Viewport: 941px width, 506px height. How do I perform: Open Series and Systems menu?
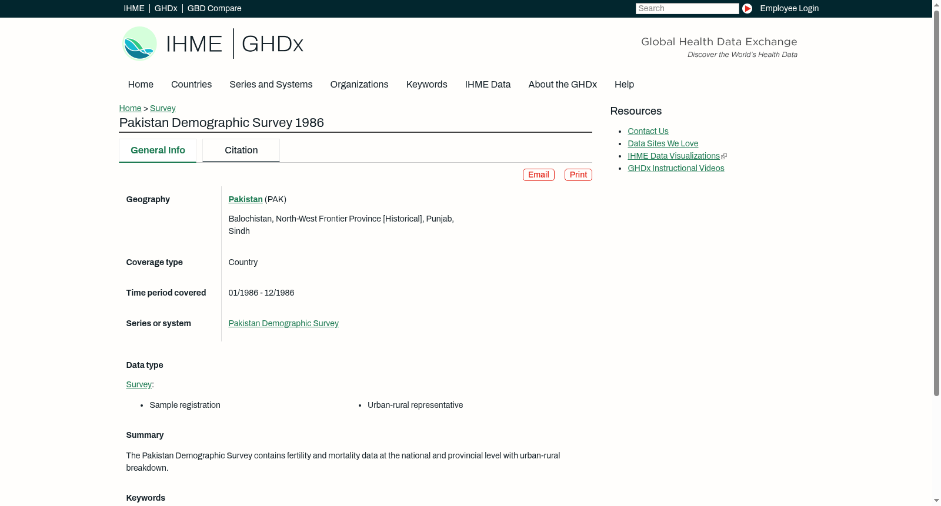tap(271, 85)
